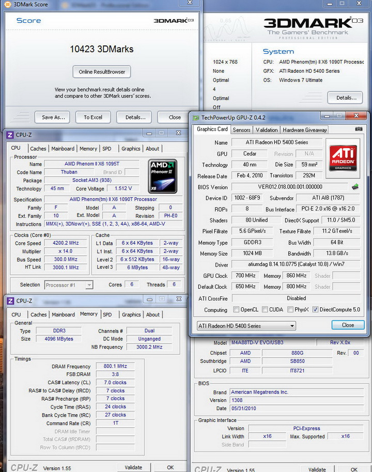The height and width of the screenshot is (472, 372).
Task: Open Graphics tab in upper CPU-Z window
Action: click(x=131, y=149)
